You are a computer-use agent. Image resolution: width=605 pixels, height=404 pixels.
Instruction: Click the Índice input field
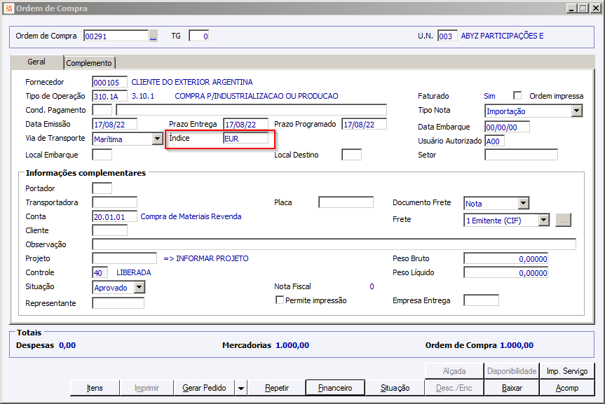(x=245, y=139)
